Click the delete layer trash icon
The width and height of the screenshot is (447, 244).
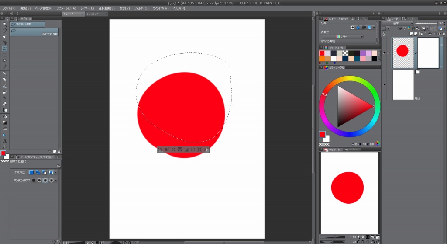(x=444, y=34)
